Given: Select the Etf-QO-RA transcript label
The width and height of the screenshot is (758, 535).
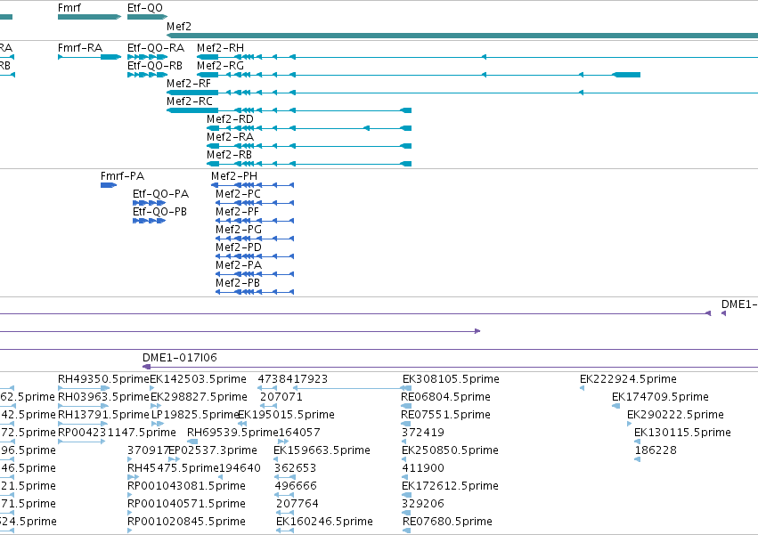Looking at the screenshot, I should click(x=156, y=48).
